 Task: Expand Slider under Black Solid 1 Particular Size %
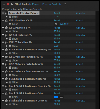pyautogui.click(x=7, y=82)
